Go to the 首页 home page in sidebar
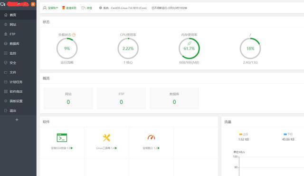 pyautogui.click(x=18, y=15)
